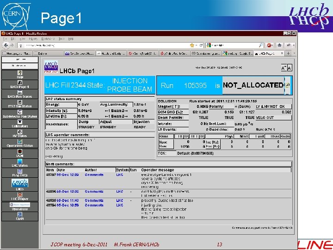Increase font size with the A+ button
The height and width of the screenshot is (250, 333).
point(284,68)
